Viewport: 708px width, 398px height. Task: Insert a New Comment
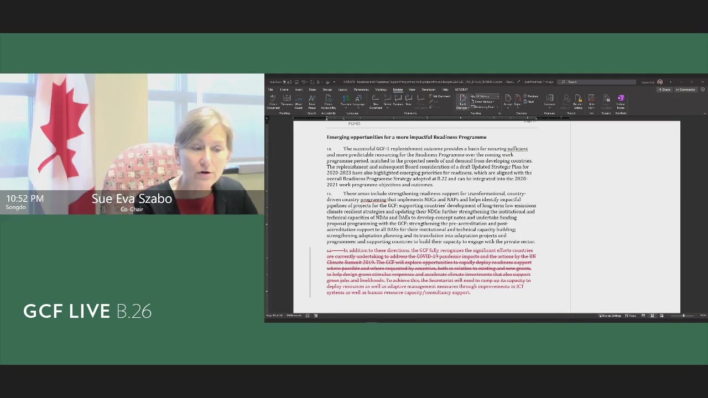pyautogui.click(x=376, y=102)
